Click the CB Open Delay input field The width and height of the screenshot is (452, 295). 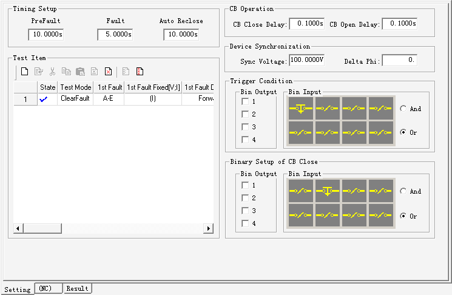coord(400,24)
